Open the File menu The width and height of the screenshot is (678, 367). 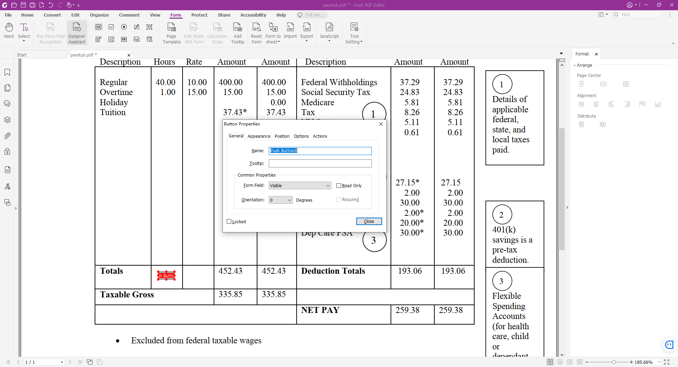pos(8,15)
